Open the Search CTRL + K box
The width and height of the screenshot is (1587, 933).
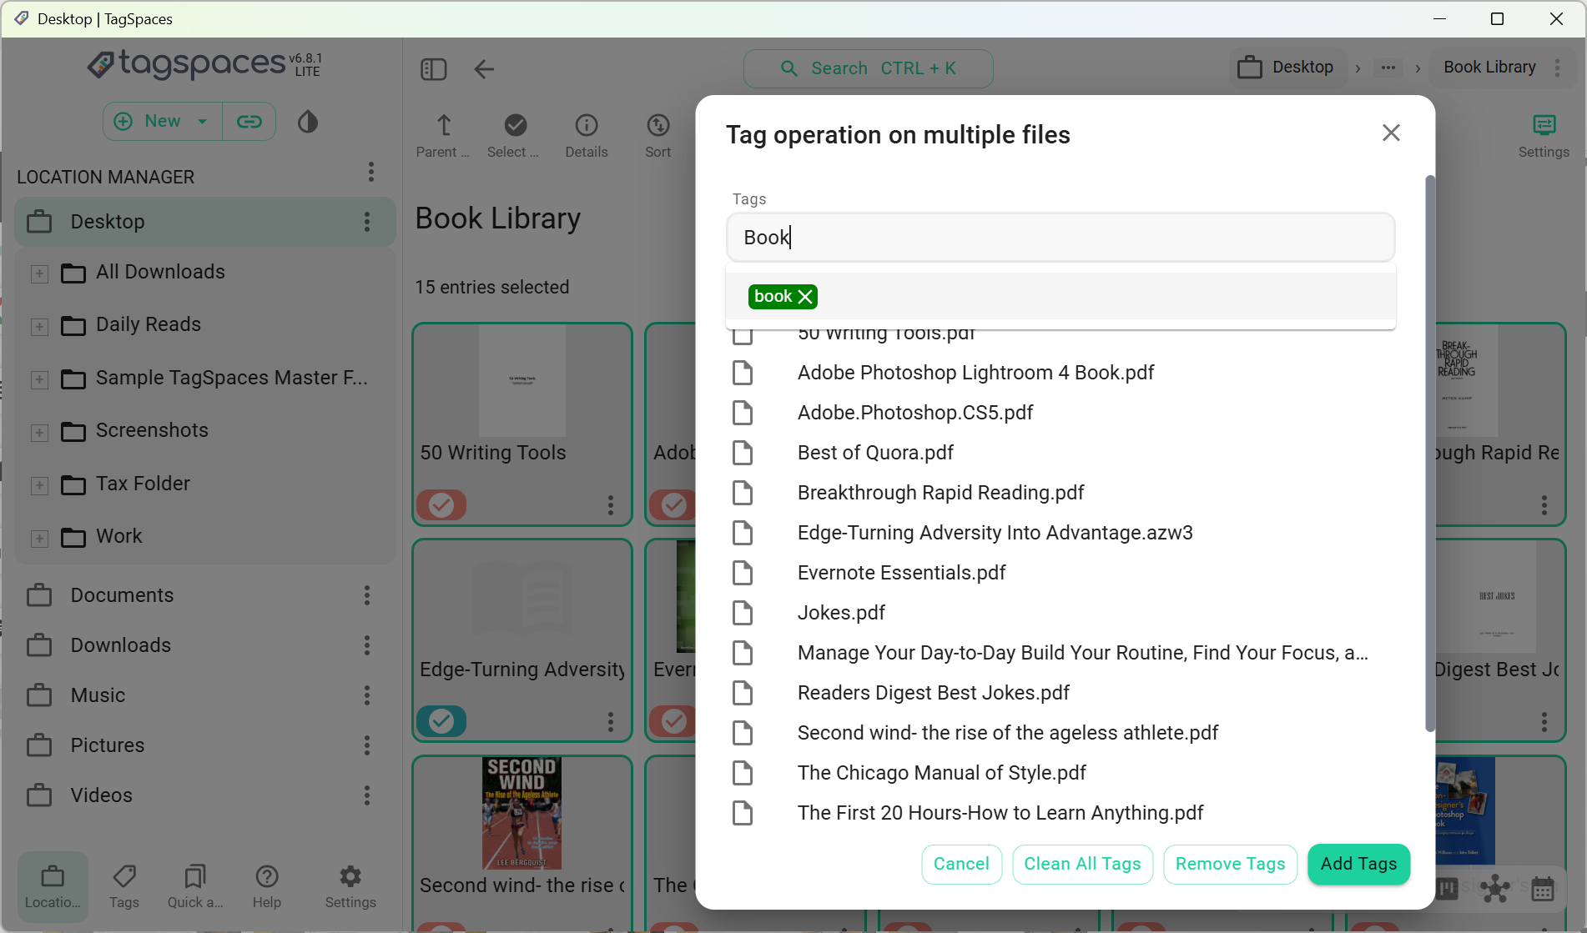(x=868, y=68)
